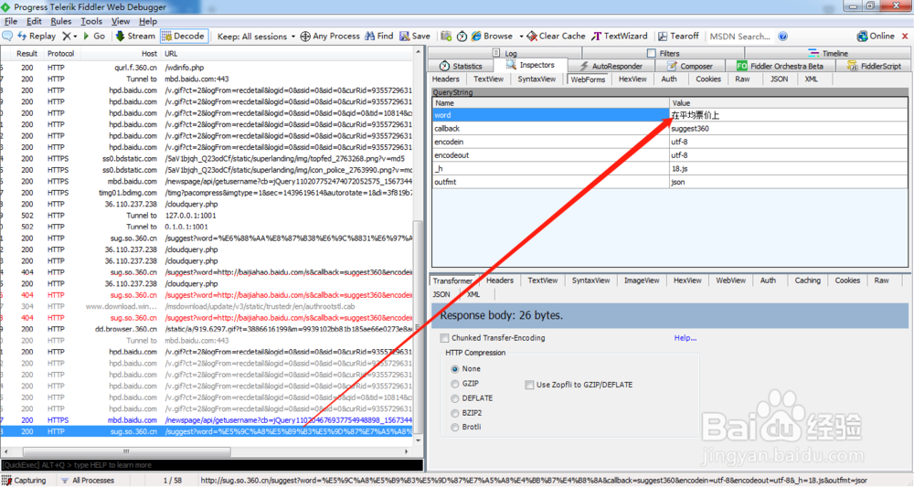The image size is (914, 487).
Task: Open the TextWizard tool
Action: click(619, 37)
